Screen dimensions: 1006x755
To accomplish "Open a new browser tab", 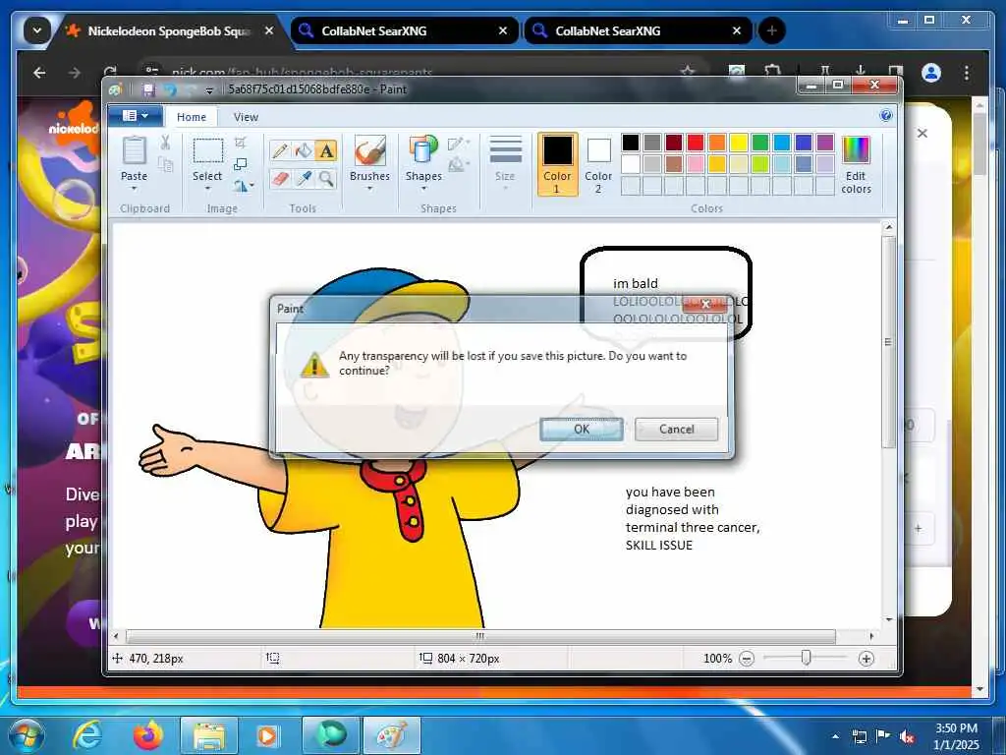I will click(772, 30).
